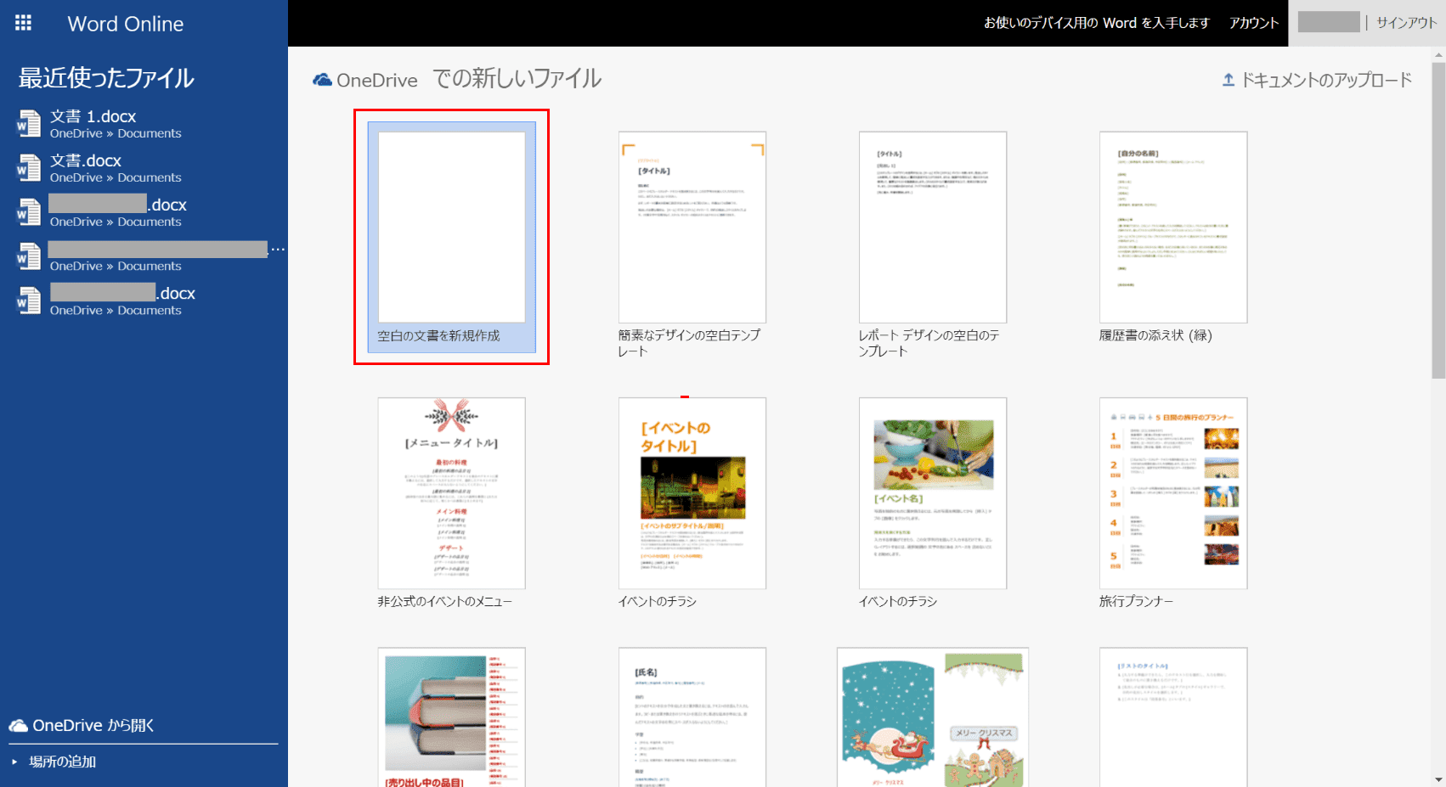Select 履歴書の添え状 (緑) template

1173,227
